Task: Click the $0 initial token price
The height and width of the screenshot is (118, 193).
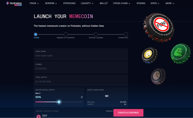Action: (x=107, y=96)
